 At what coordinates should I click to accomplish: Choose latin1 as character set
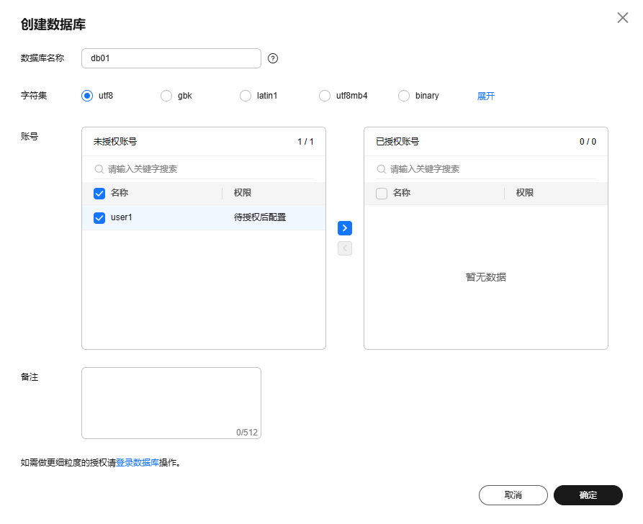pyautogui.click(x=246, y=96)
